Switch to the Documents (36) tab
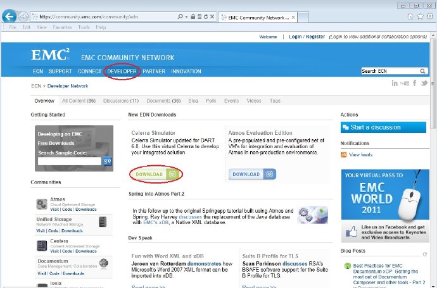Viewport: 437px width, 288px height. (163, 101)
